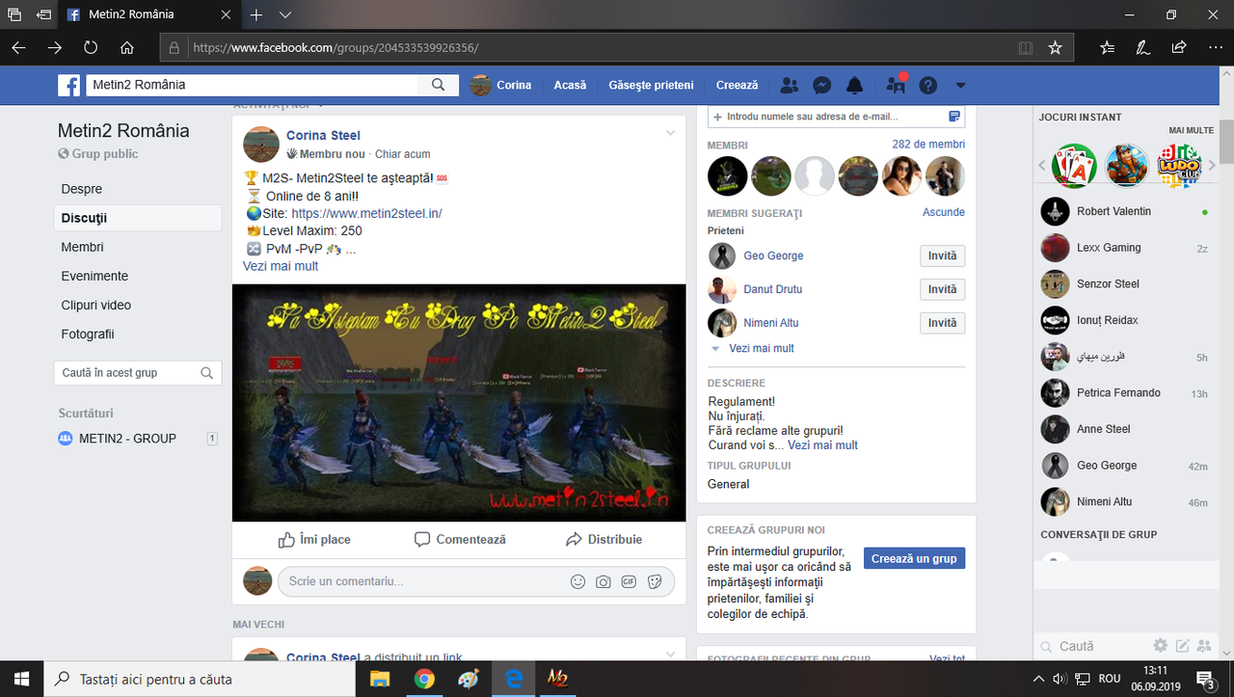Open the account dropdown arrow in header
Image resolution: width=1234 pixels, height=697 pixels.
960,85
